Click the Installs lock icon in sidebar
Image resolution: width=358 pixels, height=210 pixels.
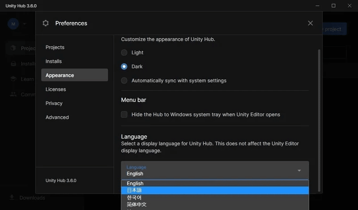pyautogui.click(x=13, y=64)
